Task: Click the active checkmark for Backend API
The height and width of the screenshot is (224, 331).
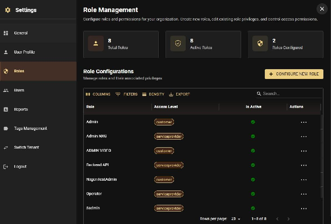Action: click(253, 165)
